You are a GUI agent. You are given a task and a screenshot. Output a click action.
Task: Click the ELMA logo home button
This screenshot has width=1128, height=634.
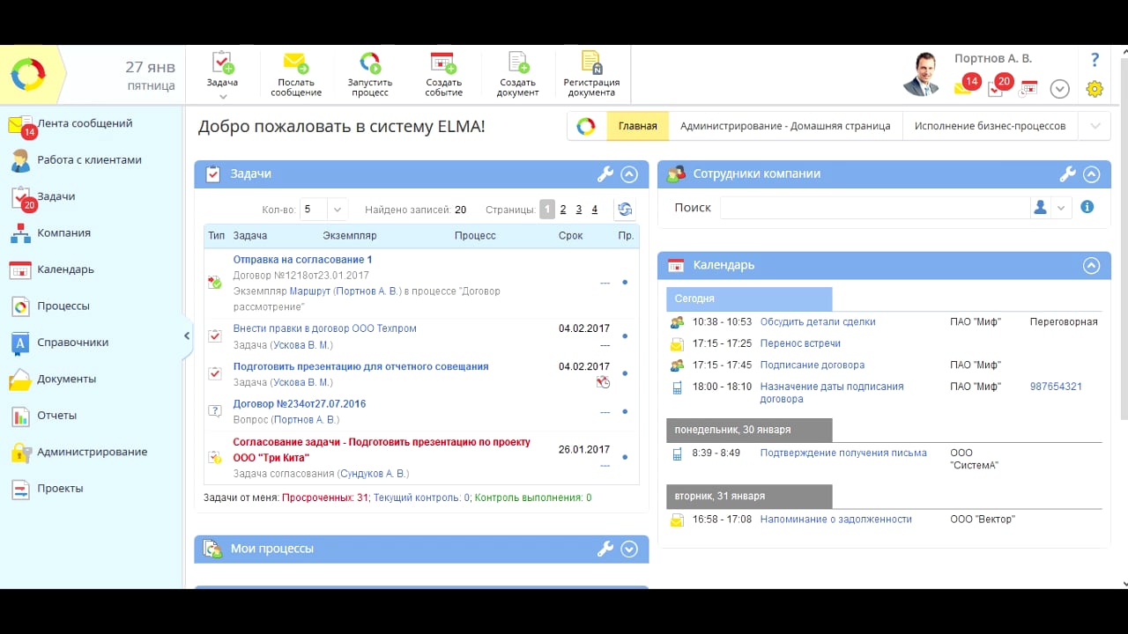[x=28, y=75]
